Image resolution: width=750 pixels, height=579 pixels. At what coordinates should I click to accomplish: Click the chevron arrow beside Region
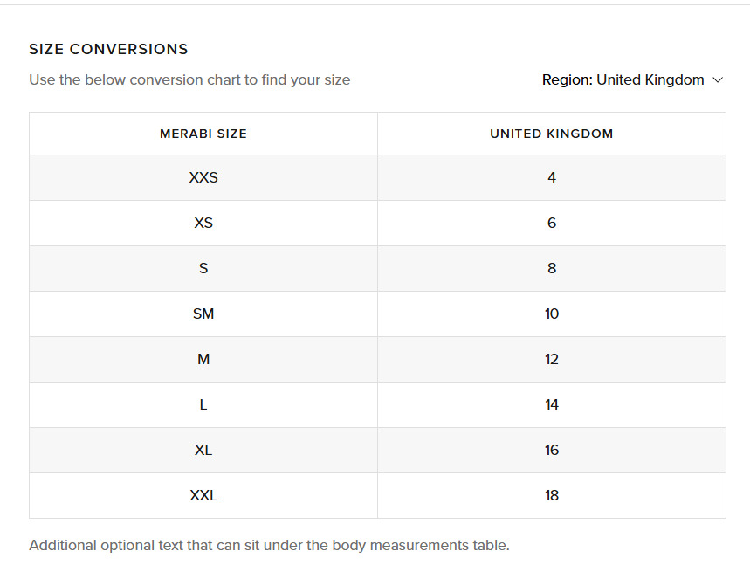pos(718,79)
